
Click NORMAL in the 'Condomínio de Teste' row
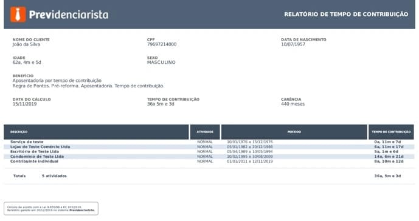[x=205, y=157]
